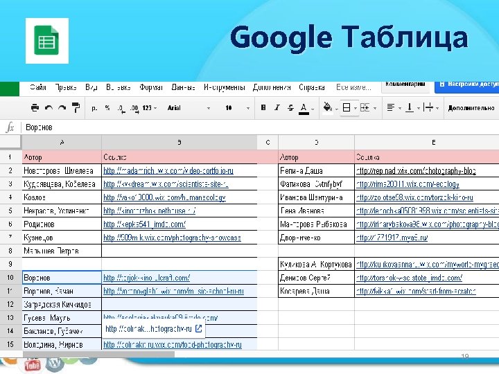
Task: Open the Дополнения menu
Action: pos(272,87)
